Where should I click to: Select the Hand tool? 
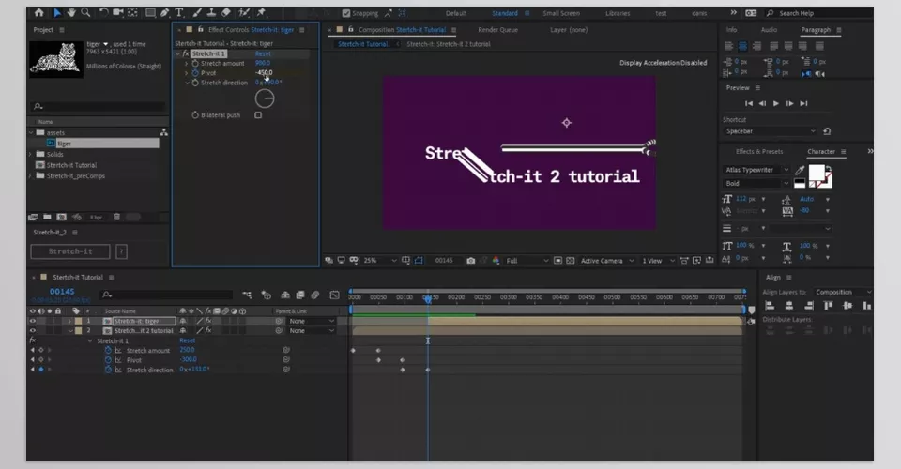[x=71, y=12]
